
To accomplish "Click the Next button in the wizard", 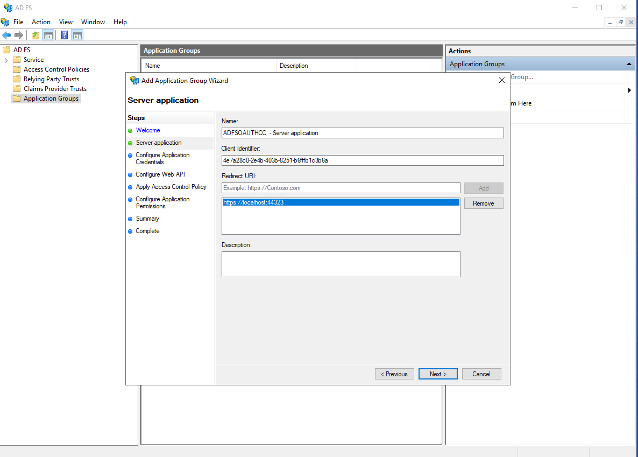I will [437, 374].
